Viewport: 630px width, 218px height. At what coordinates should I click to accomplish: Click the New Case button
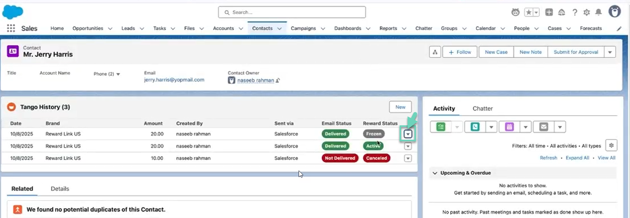[496, 52]
